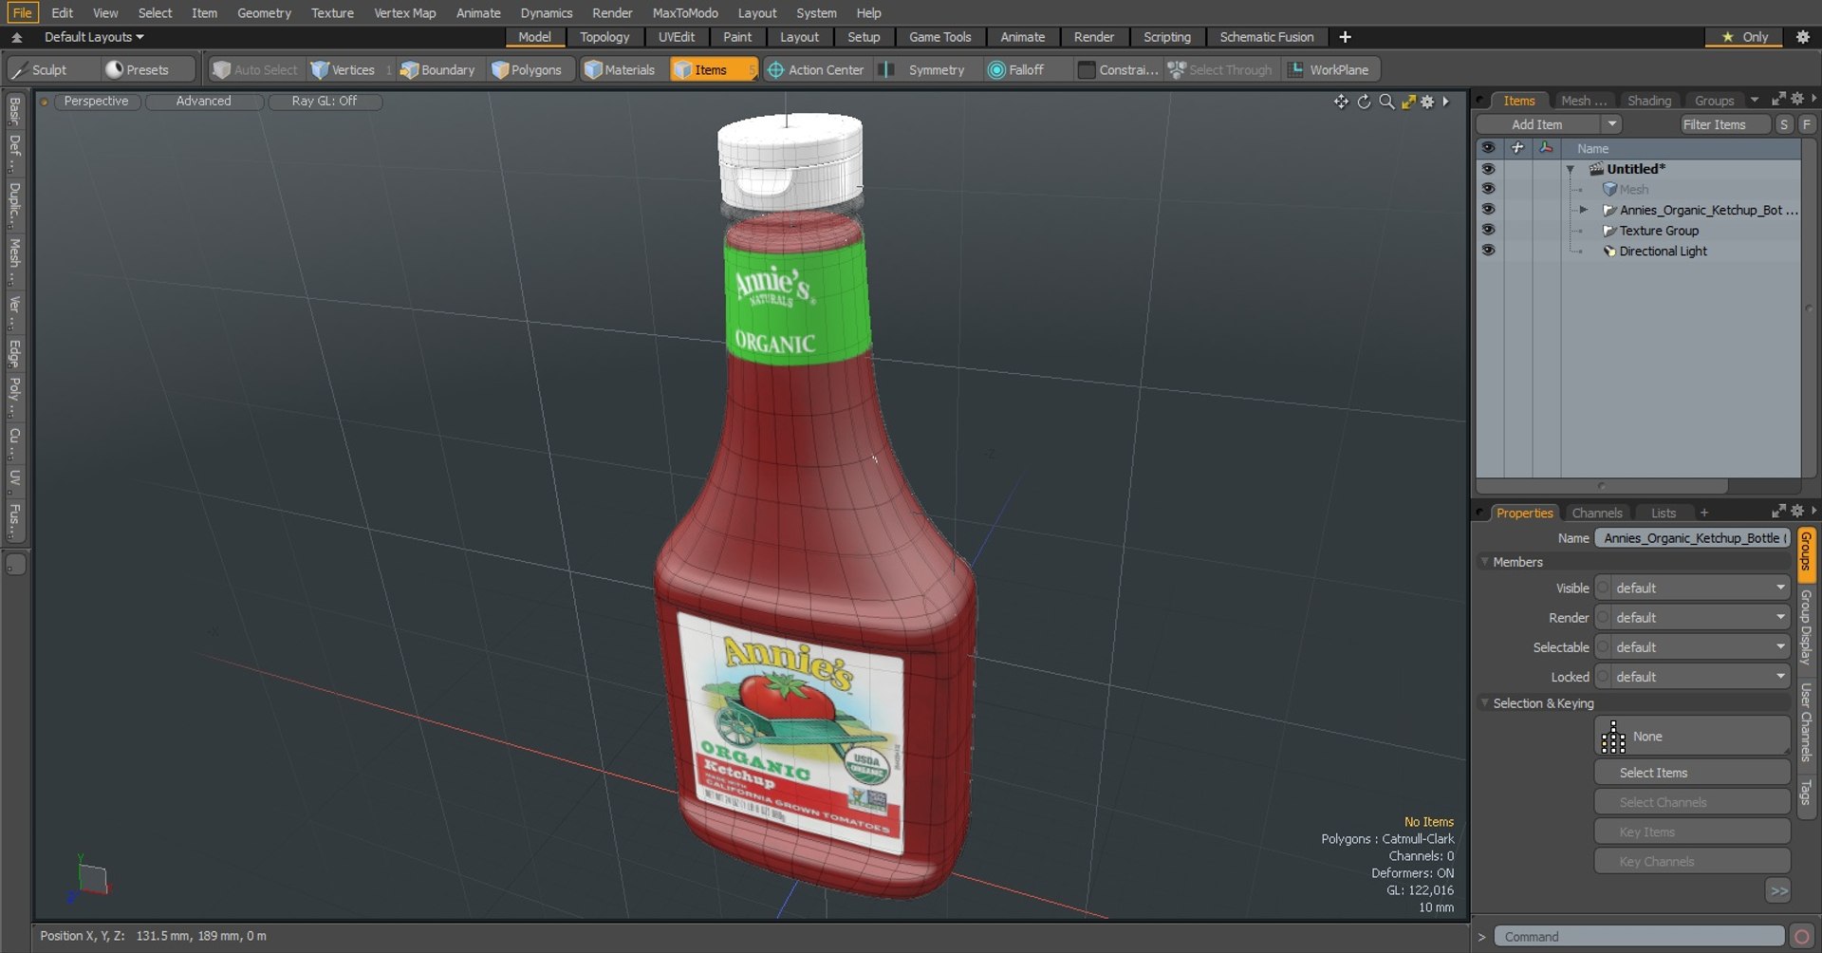Open the Presets browser
Viewport: 1822px width, 953px height.
[147, 69]
